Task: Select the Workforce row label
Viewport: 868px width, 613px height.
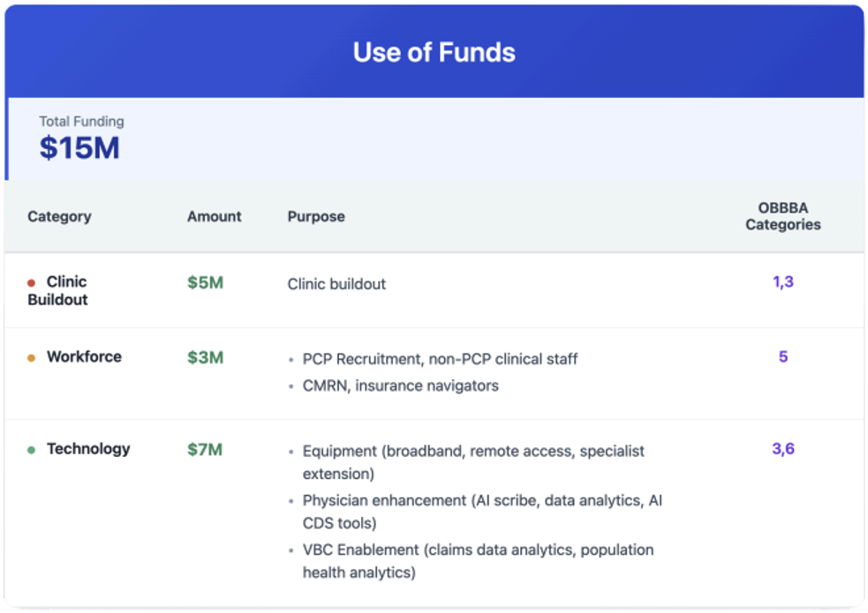Action: (84, 357)
